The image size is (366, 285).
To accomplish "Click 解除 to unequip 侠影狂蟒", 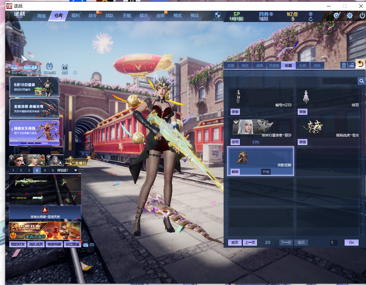I will point(235,172).
